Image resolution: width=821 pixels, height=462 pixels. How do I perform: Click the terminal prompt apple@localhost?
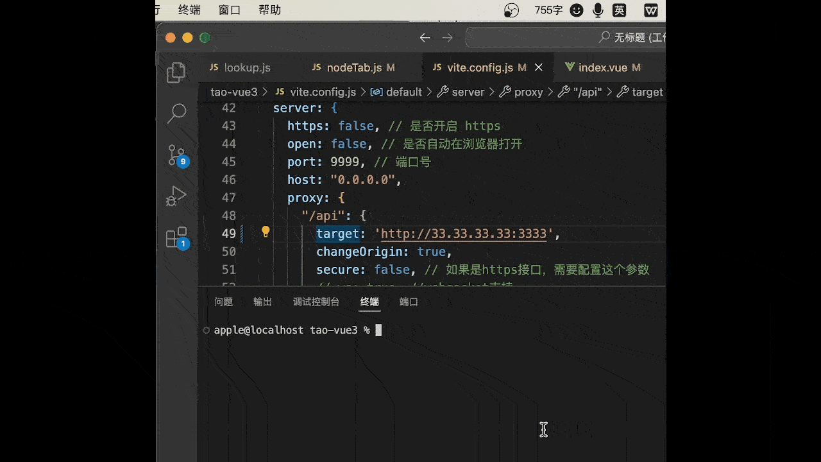click(258, 330)
